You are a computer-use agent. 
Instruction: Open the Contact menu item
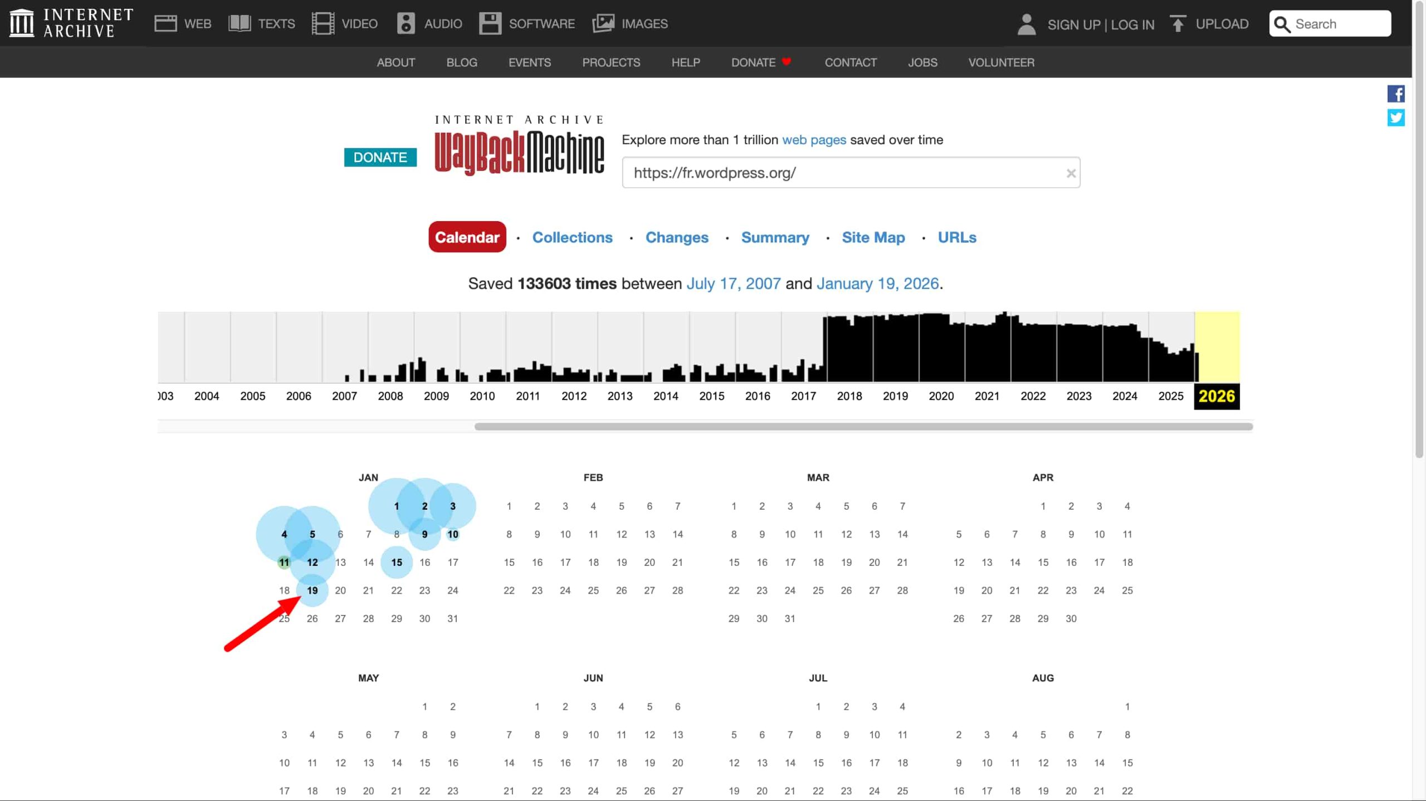pyautogui.click(x=851, y=62)
